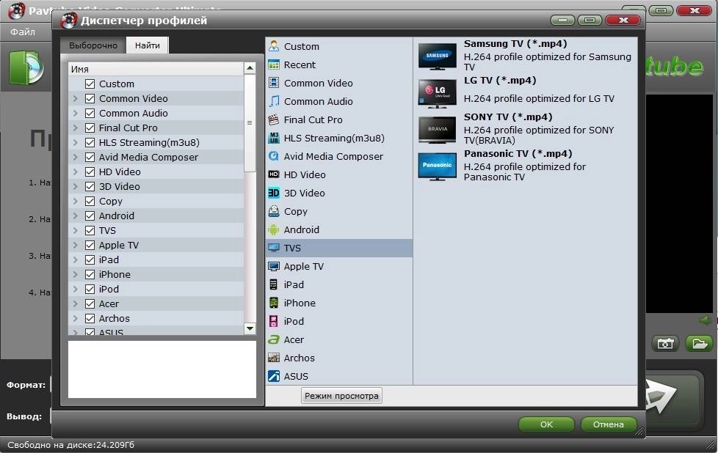
Task: Switch to the Выборочно tab
Action: point(93,45)
